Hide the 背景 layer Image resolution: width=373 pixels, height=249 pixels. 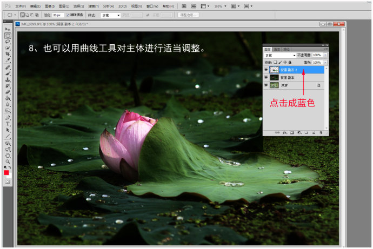click(266, 85)
